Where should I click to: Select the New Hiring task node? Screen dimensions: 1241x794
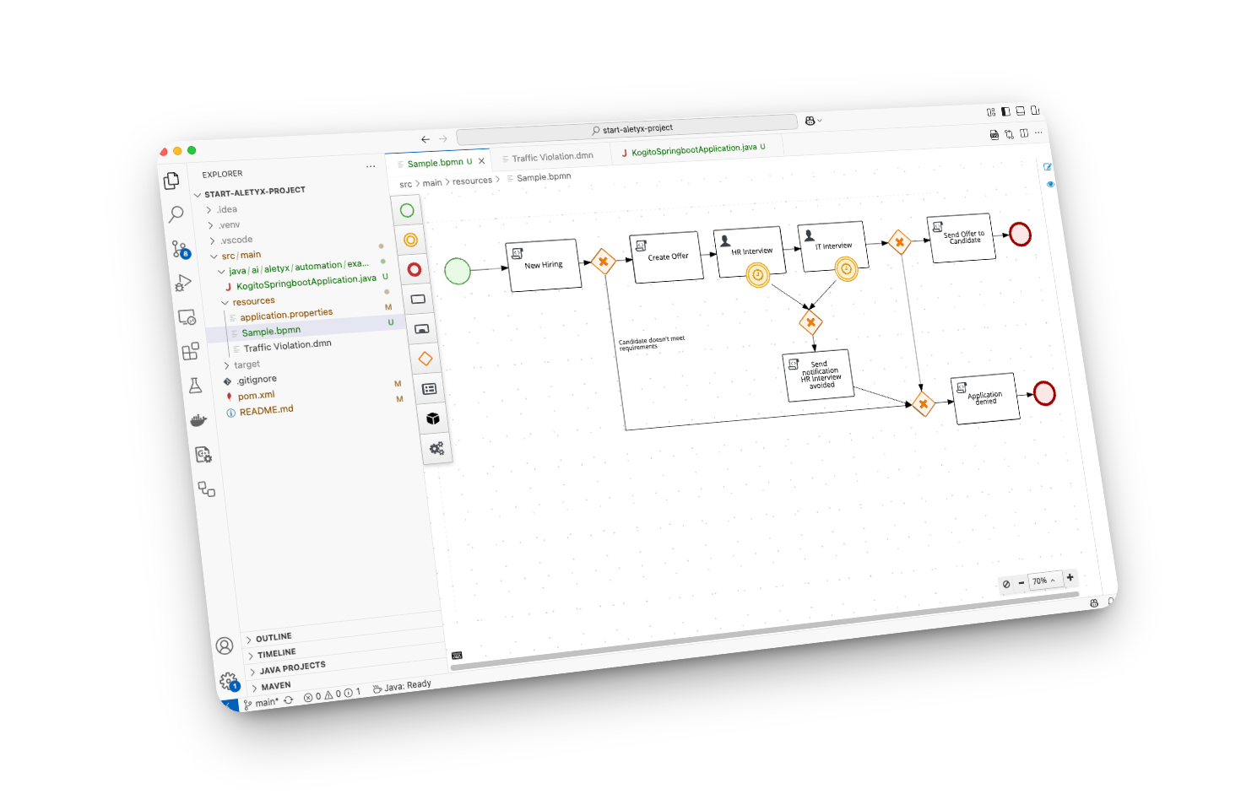[x=544, y=265]
